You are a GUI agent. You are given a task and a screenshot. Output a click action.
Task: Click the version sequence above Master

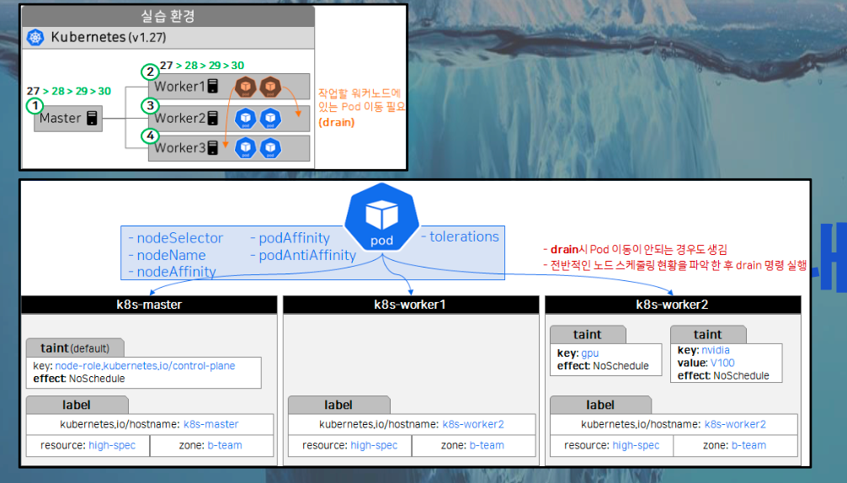69,91
